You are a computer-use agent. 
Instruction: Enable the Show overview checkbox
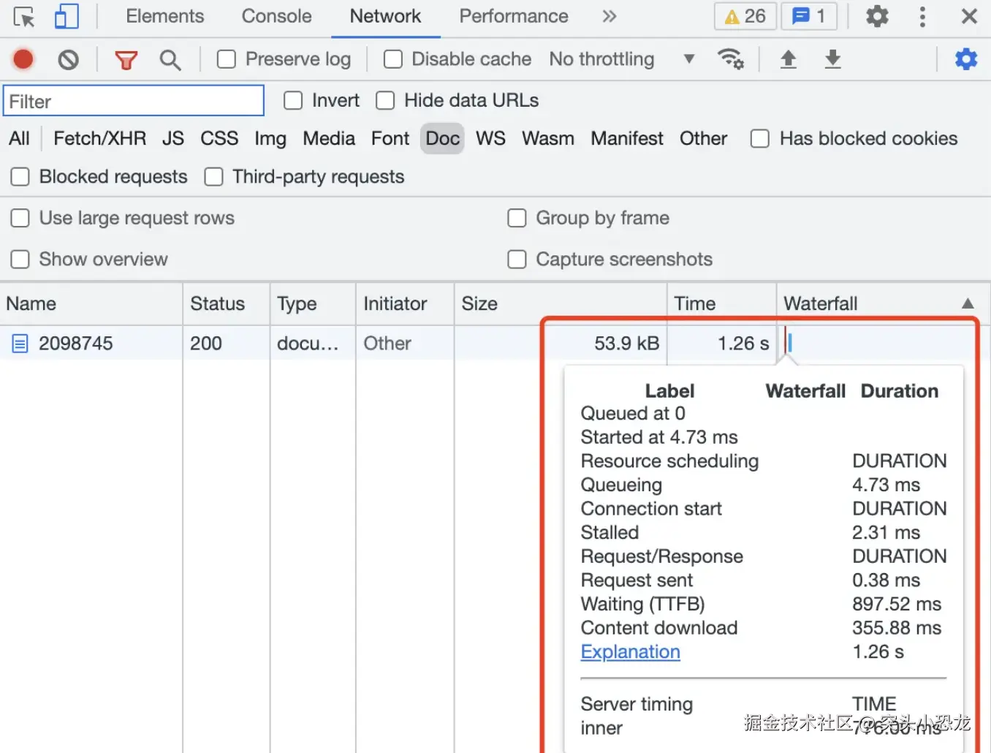coord(20,259)
